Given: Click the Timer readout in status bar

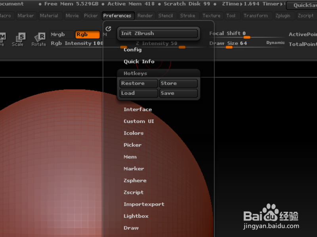Looking at the screenshot, I should tap(273, 4).
